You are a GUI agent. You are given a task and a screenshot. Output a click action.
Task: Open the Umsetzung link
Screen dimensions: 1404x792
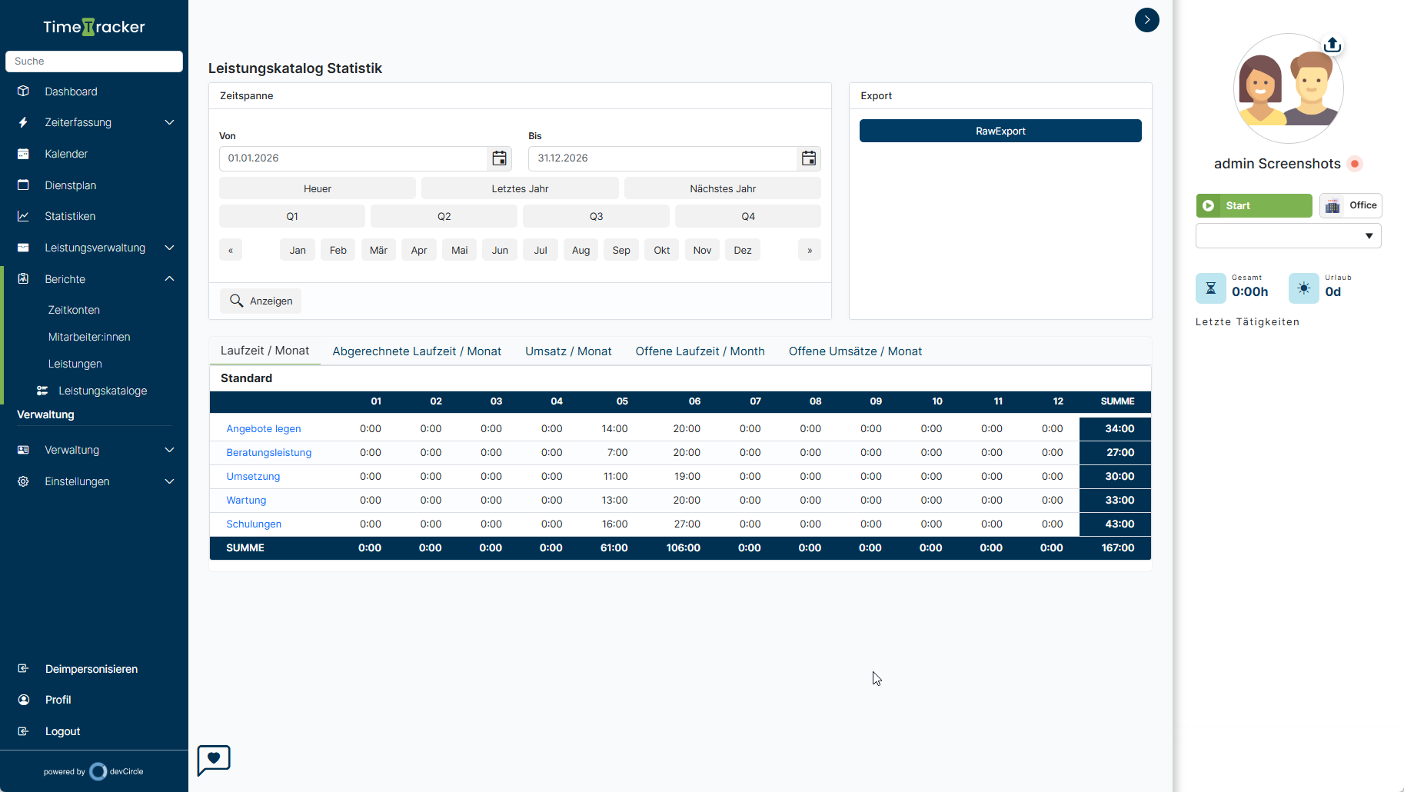click(253, 477)
